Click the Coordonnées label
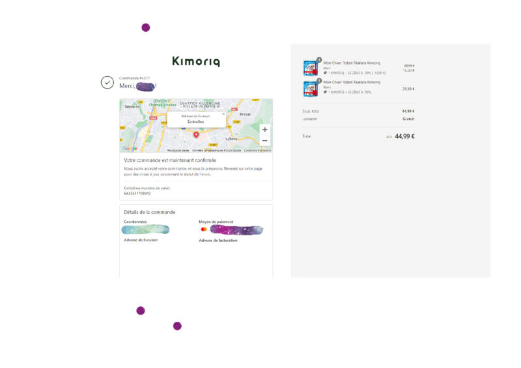The width and height of the screenshot is (521, 368). pos(135,222)
